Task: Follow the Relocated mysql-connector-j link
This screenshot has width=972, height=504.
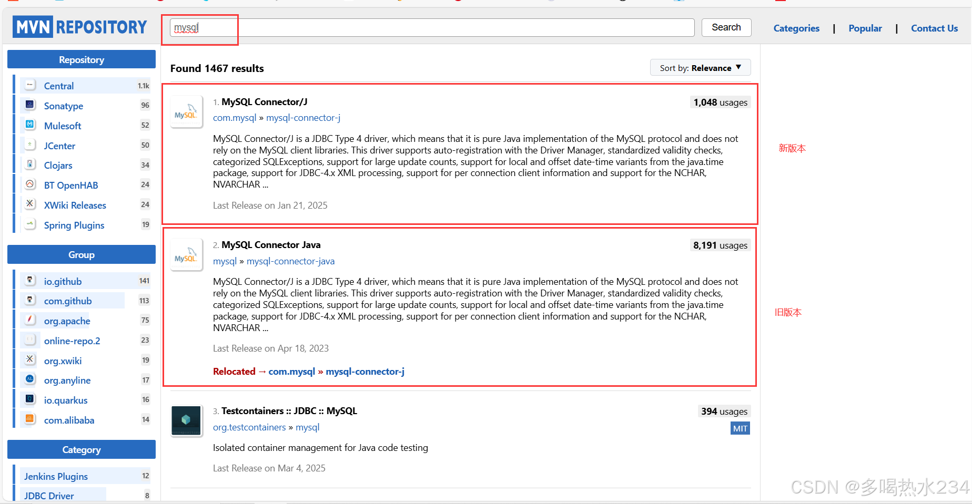Action: click(365, 372)
